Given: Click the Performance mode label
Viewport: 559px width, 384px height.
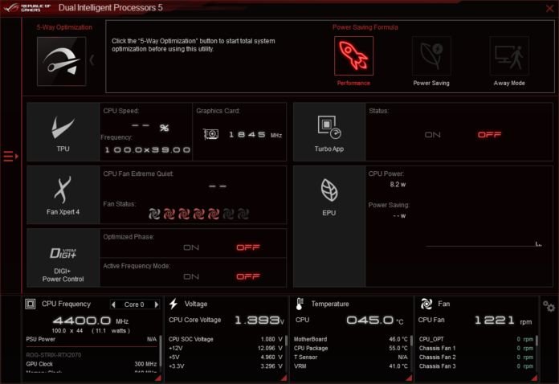Looking at the screenshot, I should click(x=353, y=83).
